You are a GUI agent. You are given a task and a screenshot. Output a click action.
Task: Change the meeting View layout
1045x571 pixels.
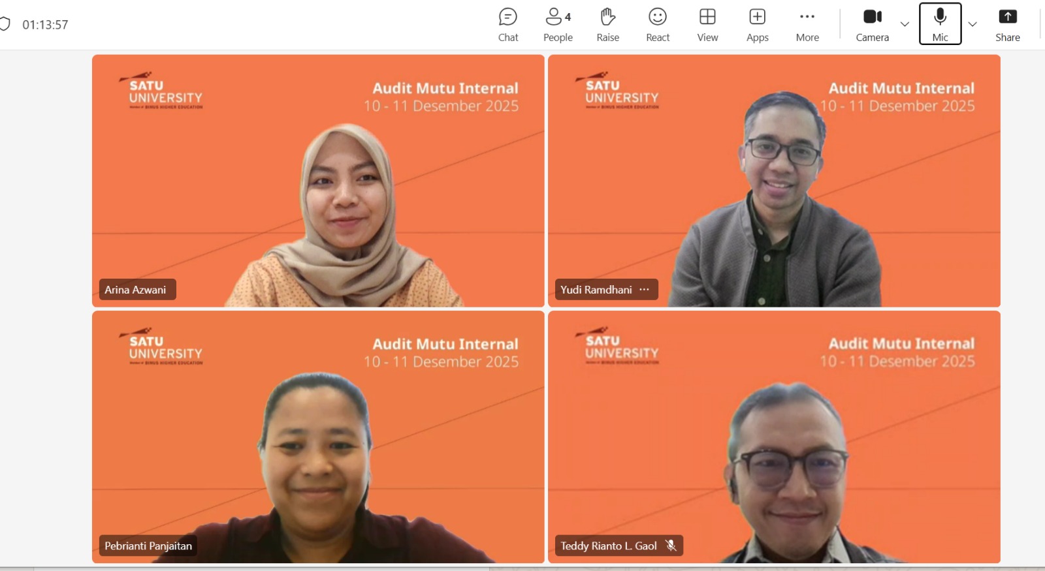[707, 25]
